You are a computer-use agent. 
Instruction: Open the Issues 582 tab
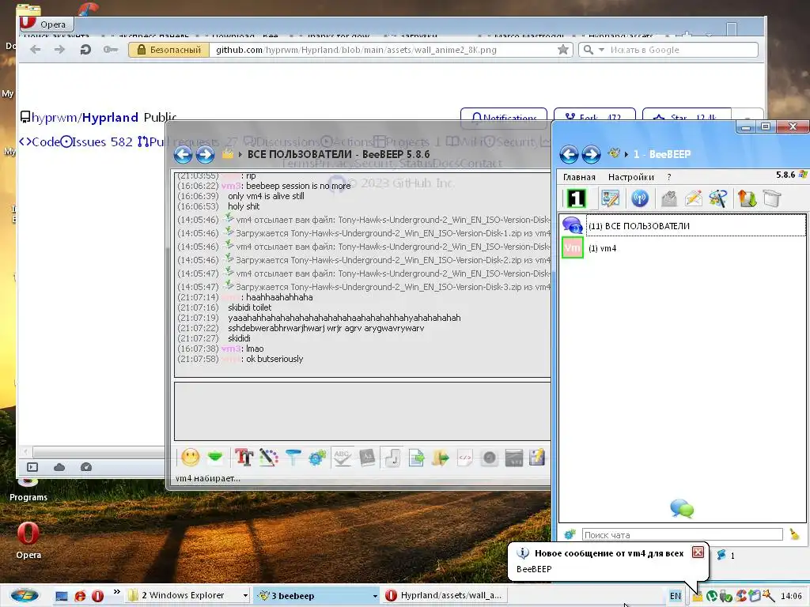(97, 141)
